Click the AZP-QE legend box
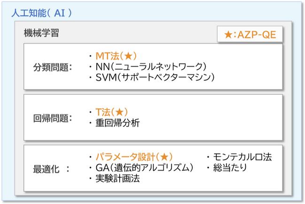This screenshot has width=305, height=204. [248, 34]
